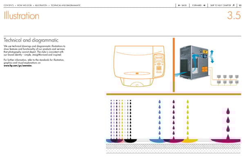245x163 pixels.
Task: Click the BACK left arrow icon
Action: point(180,5)
